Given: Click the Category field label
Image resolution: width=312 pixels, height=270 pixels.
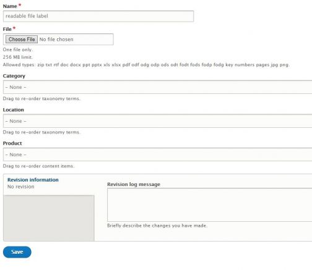Looking at the screenshot, I should point(14,76).
